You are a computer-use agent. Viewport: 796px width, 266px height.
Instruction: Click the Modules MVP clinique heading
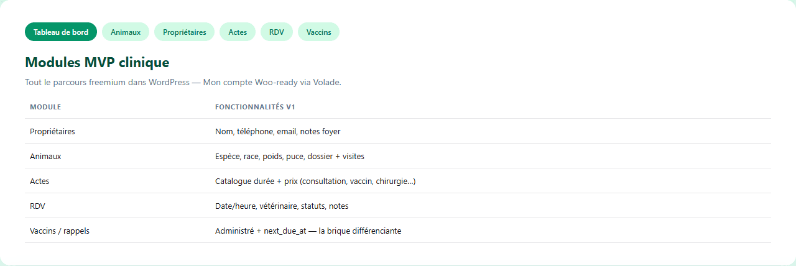(97, 63)
